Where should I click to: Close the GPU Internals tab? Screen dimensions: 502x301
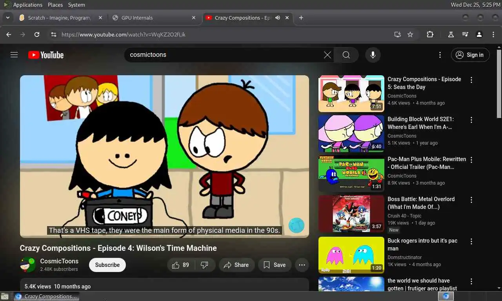tap(194, 18)
